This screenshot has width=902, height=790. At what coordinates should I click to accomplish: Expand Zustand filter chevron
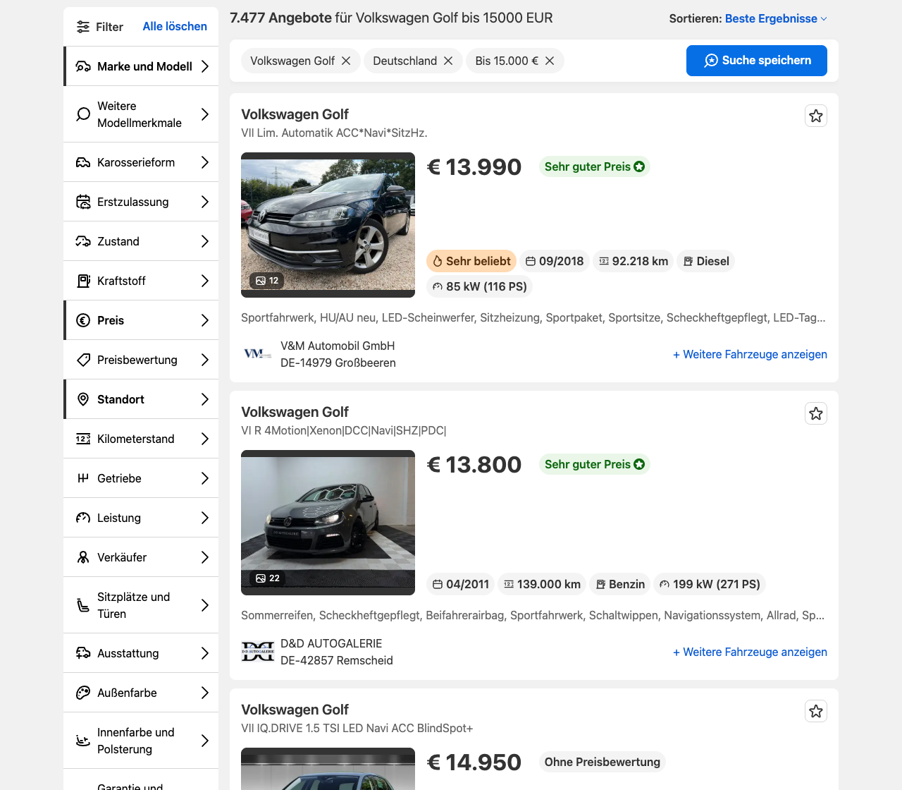(x=205, y=241)
